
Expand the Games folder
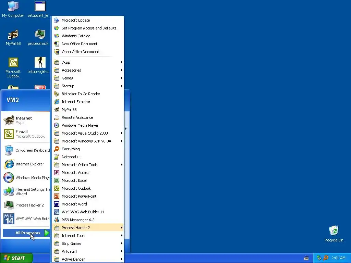[87, 78]
